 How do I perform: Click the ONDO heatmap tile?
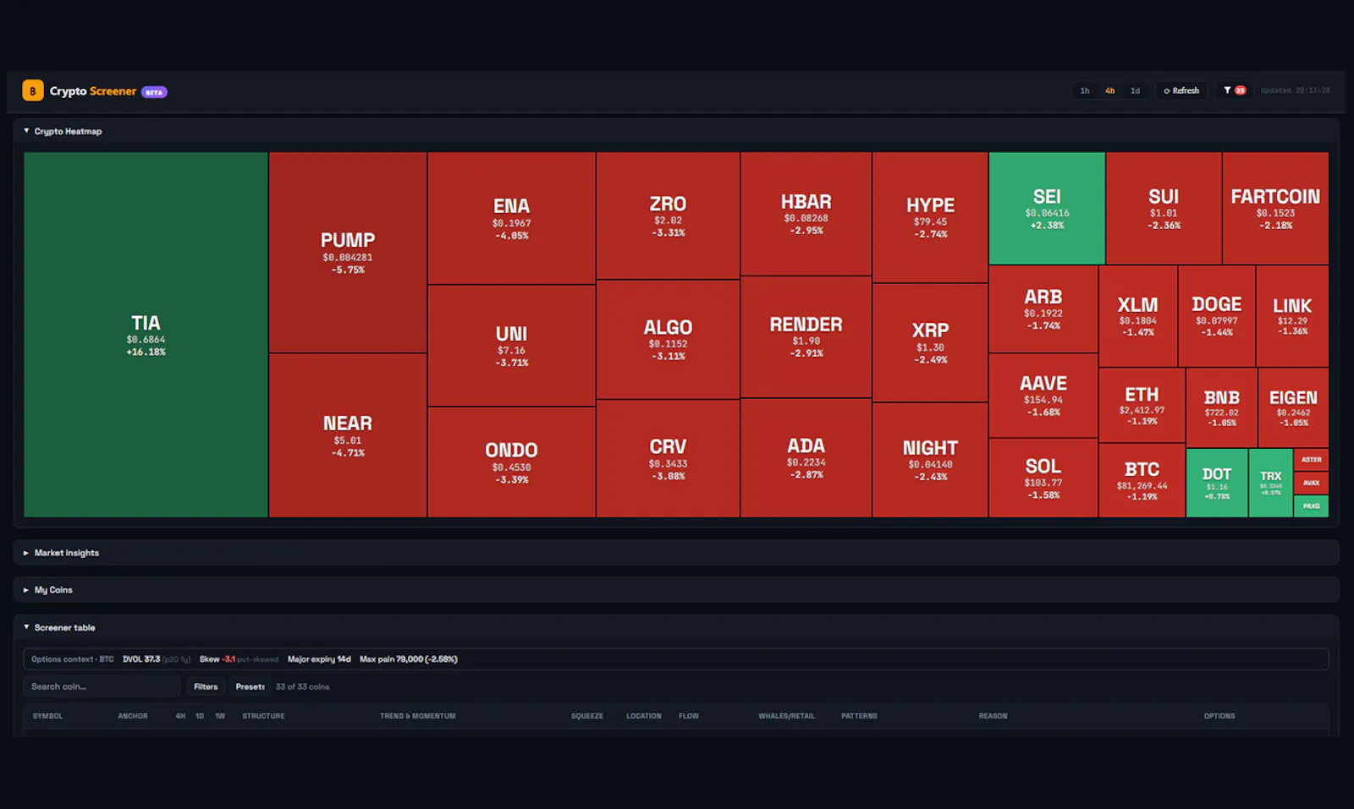coord(512,462)
